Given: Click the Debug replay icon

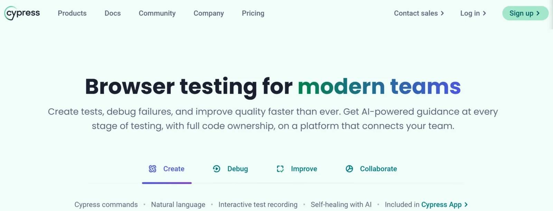Looking at the screenshot, I should (216, 169).
